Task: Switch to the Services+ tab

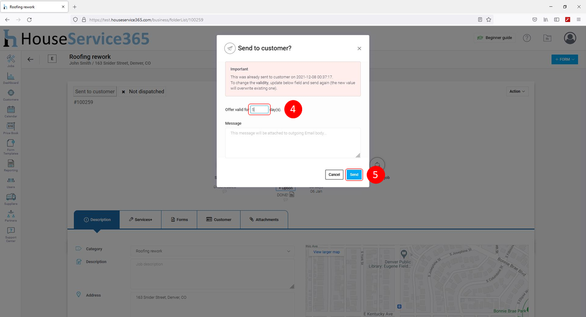Action: (x=140, y=220)
